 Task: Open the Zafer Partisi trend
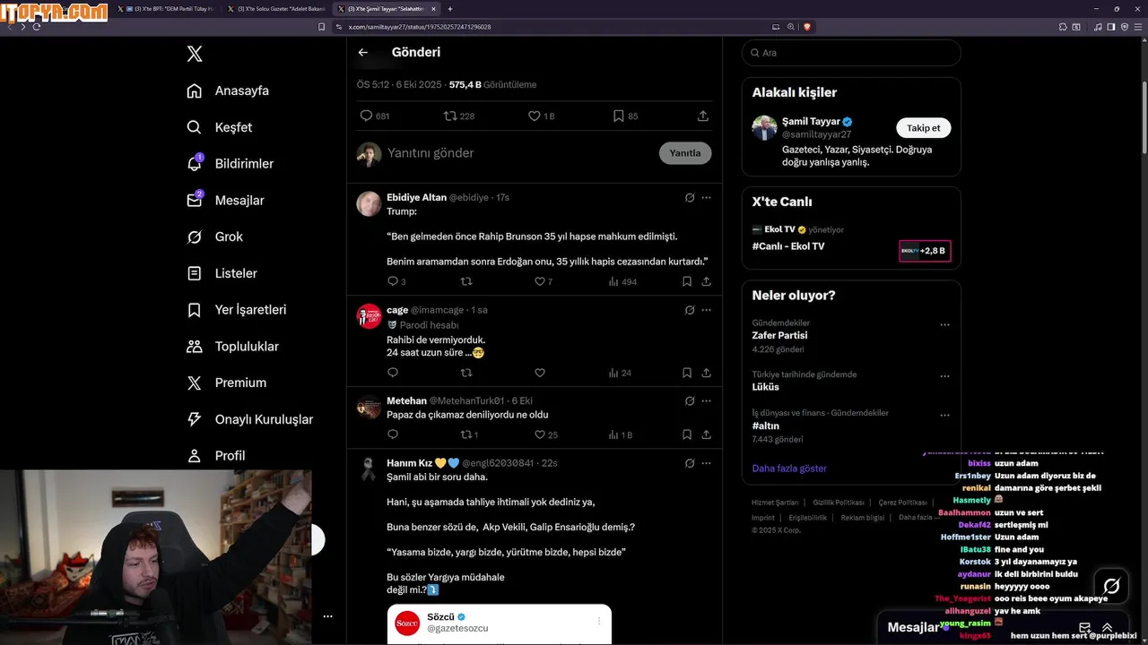pyautogui.click(x=779, y=335)
